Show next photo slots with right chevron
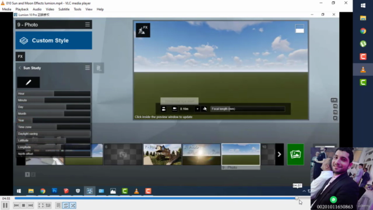Viewport: 373px width, 210px height. (x=280, y=154)
